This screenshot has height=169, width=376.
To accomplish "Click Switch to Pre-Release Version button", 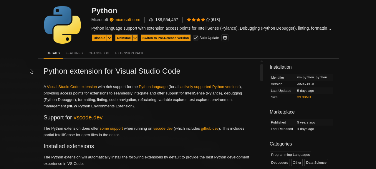I will coord(165,38).
